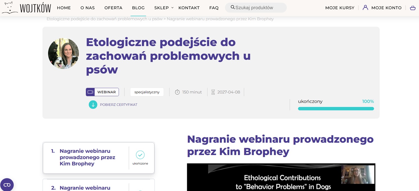Click the search magnifier icon
Screen dimensions: 419x191
tap(233, 7)
